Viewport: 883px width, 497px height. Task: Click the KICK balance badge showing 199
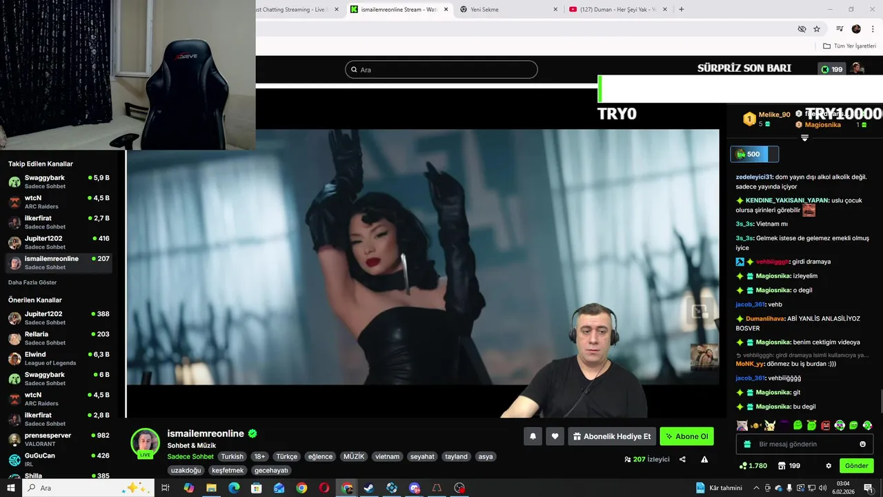click(832, 69)
